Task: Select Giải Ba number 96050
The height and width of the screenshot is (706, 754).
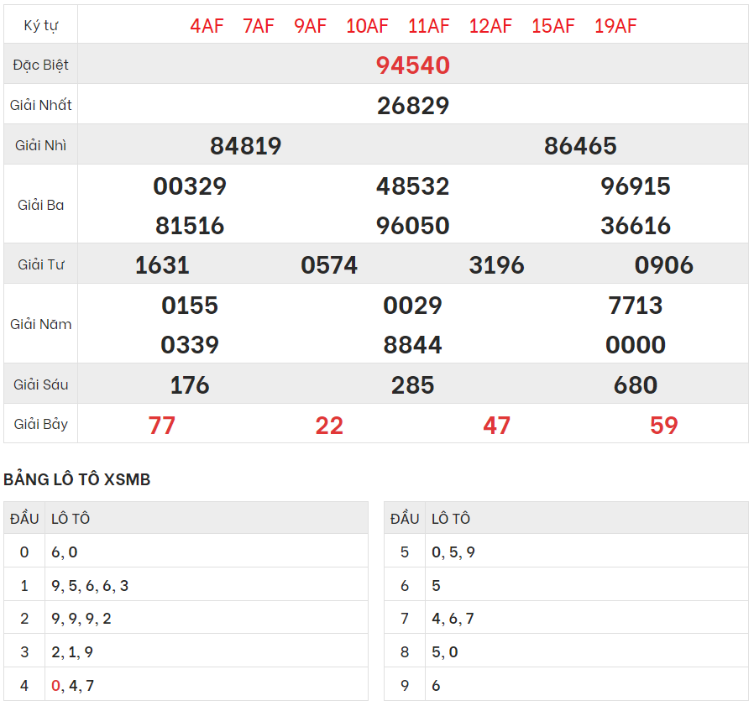Action: point(413,226)
